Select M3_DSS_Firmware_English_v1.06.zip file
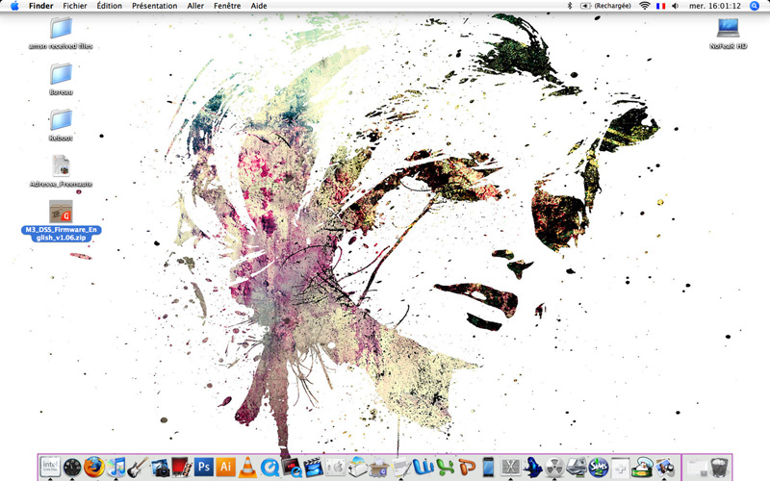The height and width of the screenshot is (481, 770). tap(61, 220)
